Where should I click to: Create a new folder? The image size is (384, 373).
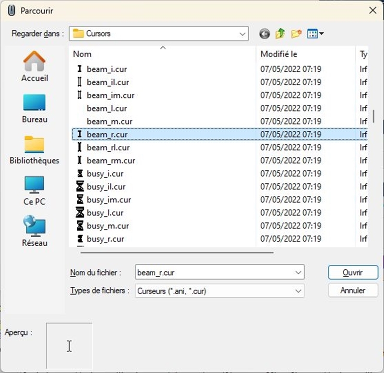tap(296, 34)
